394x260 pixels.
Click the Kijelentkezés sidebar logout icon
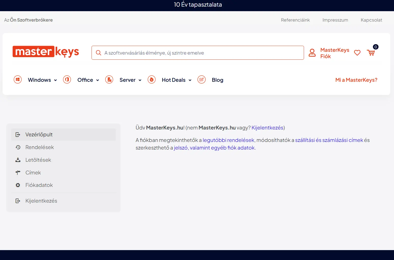pos(18,201)
